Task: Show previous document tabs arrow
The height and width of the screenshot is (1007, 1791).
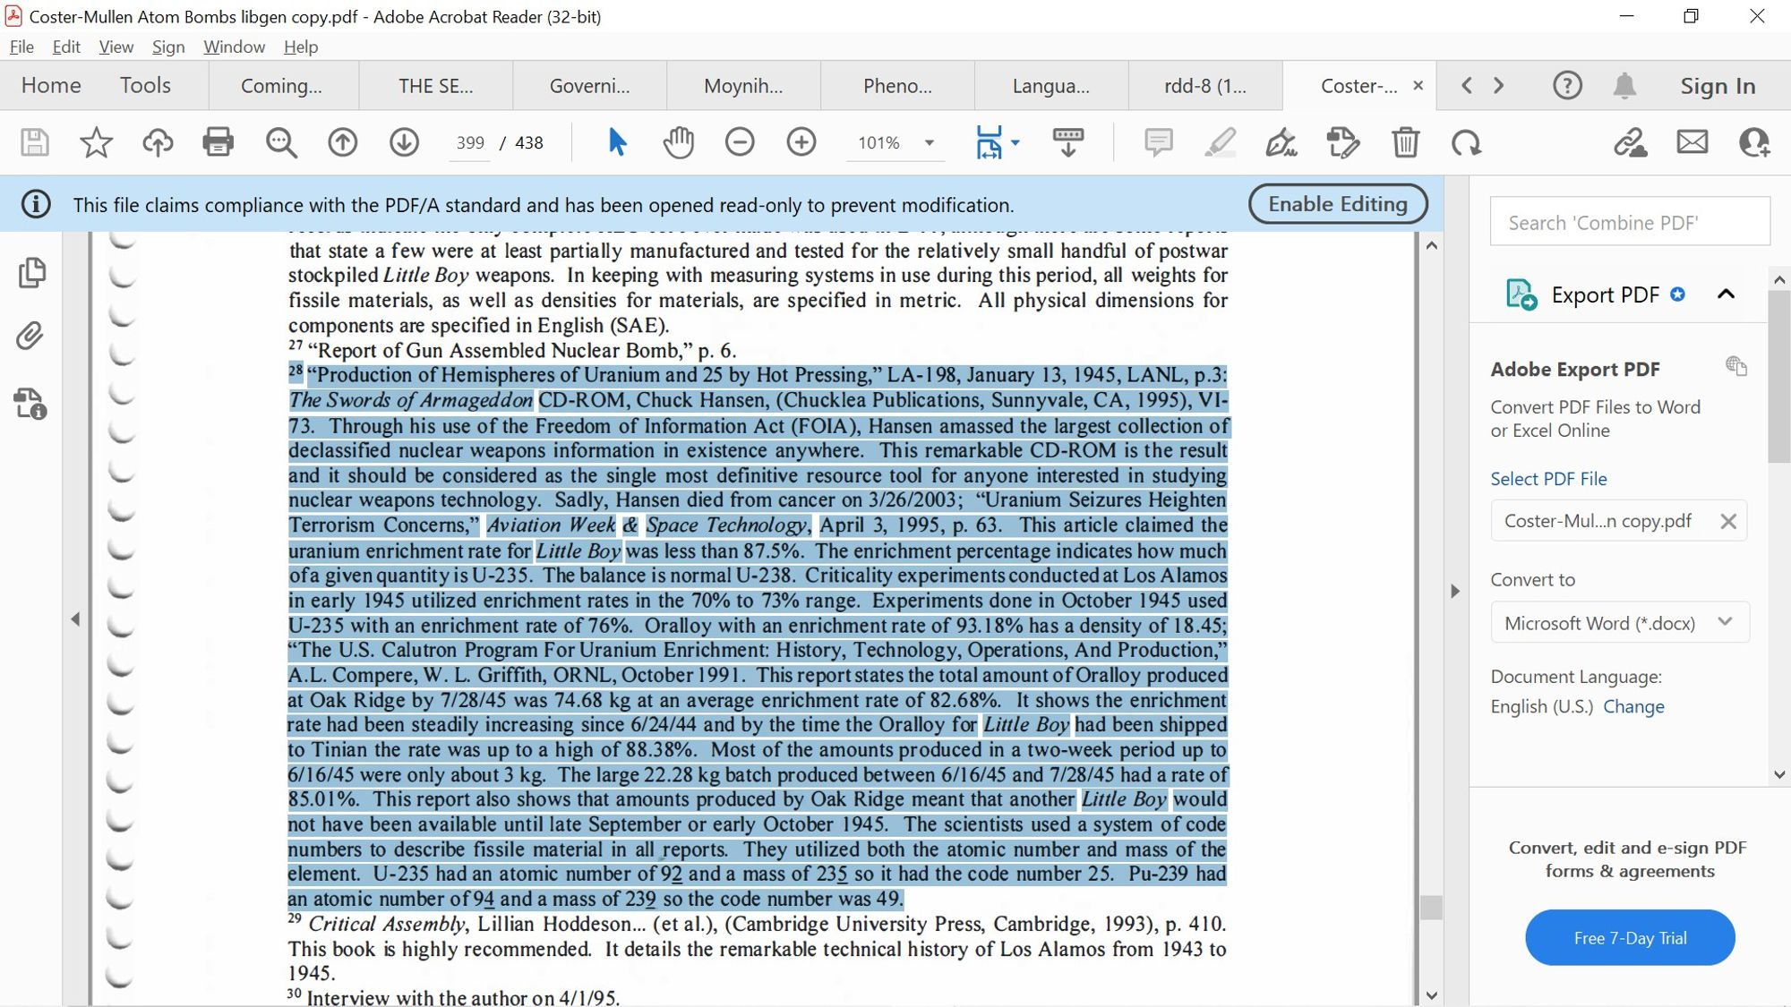Action: [1467, 86]
